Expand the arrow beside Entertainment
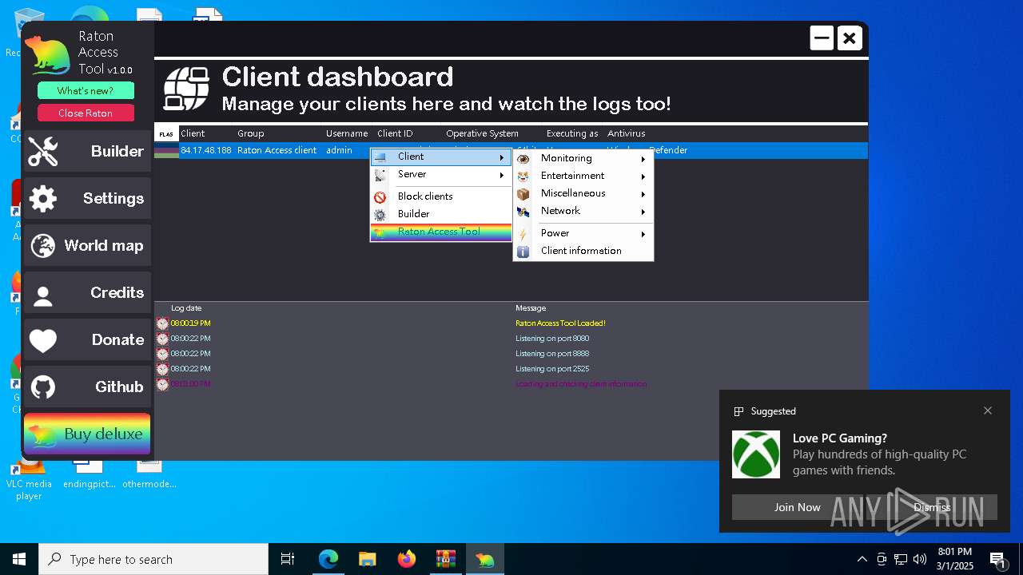The width and height of the screenshot is (1023, 575). coord(643,176)
